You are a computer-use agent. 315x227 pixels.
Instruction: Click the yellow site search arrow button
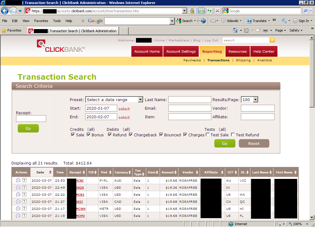coord(272,40)
